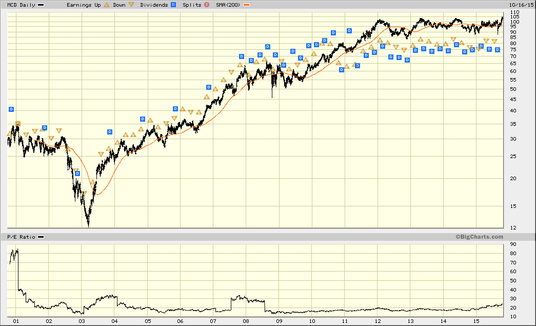This screenshot has height=326, width=536.
Task: Select the 2001 dividend marker near price 40
Action: (11, 109)
